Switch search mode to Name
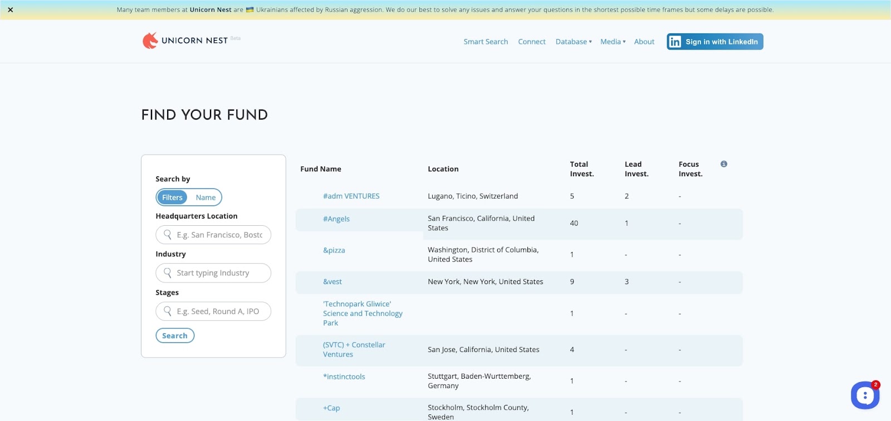The height and width of the screenshot is (421, 891). tap(205, 197)
